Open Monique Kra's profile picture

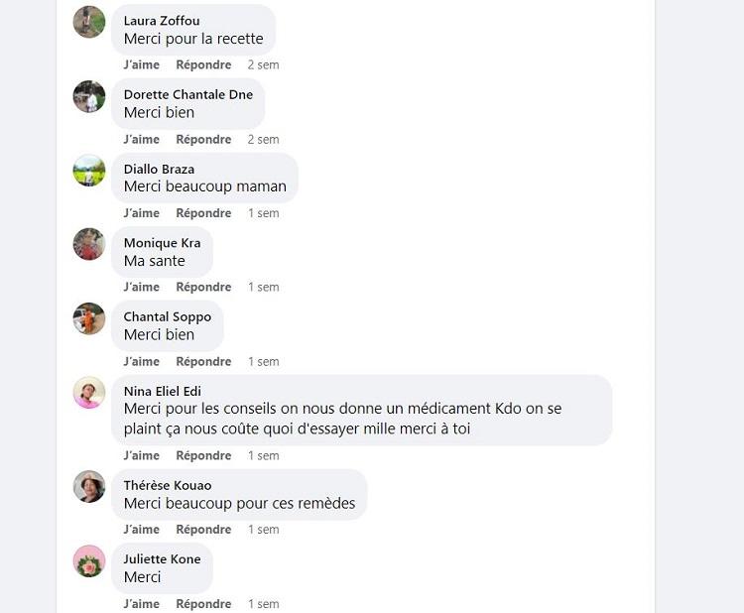click(89, 244)
